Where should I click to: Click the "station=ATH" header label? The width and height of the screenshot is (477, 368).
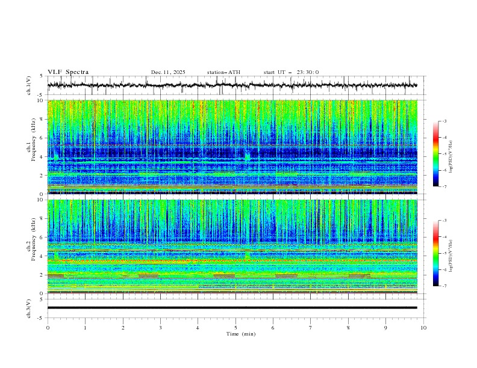click(223, 72)
